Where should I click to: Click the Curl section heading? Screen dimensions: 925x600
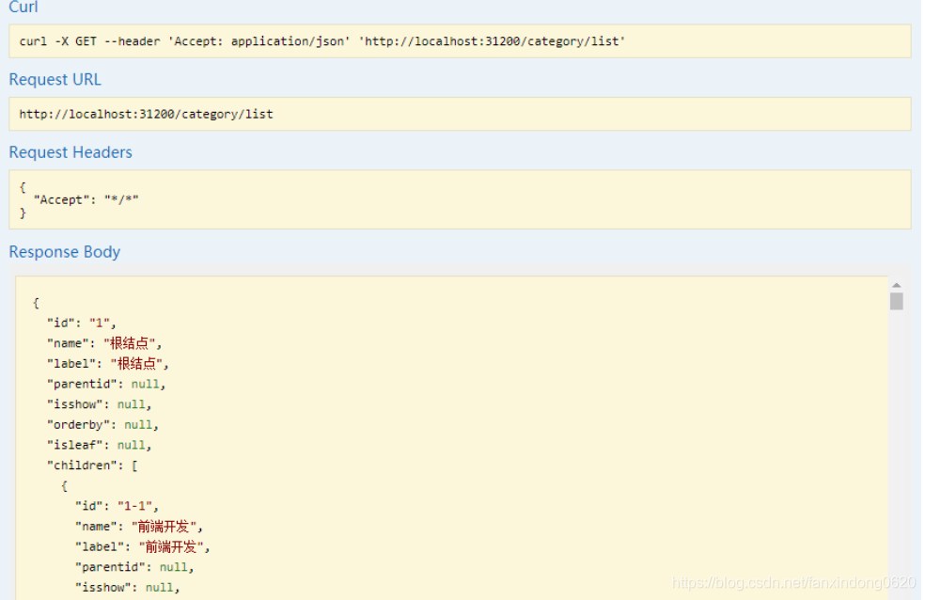click(x=24, y=8)
